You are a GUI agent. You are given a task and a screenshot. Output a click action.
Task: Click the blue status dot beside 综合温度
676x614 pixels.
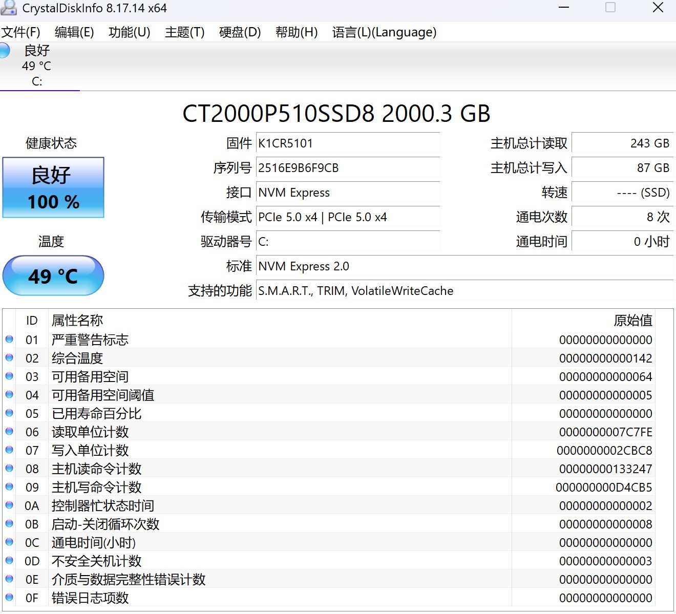coord(9,357)
